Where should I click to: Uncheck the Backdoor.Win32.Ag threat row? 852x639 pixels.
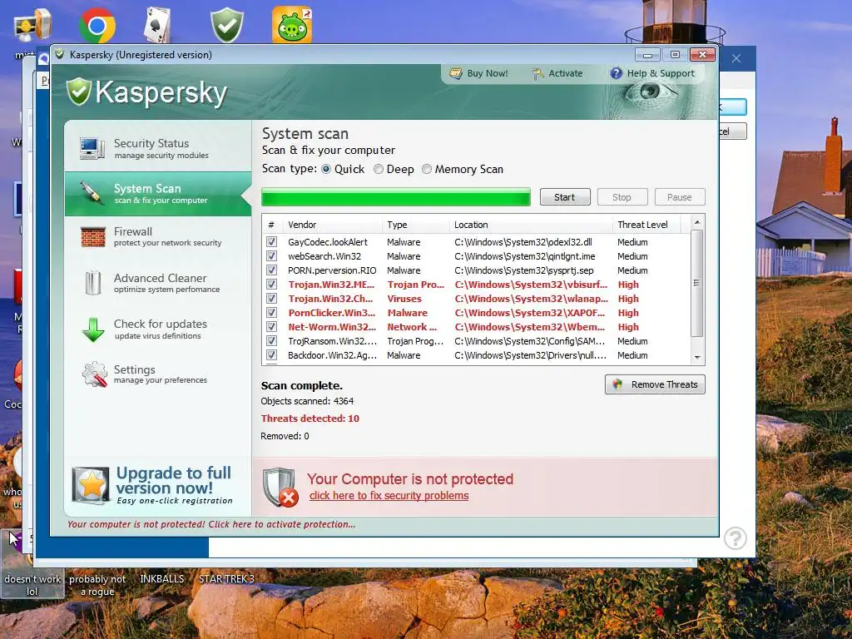click(x=272, y=354)
